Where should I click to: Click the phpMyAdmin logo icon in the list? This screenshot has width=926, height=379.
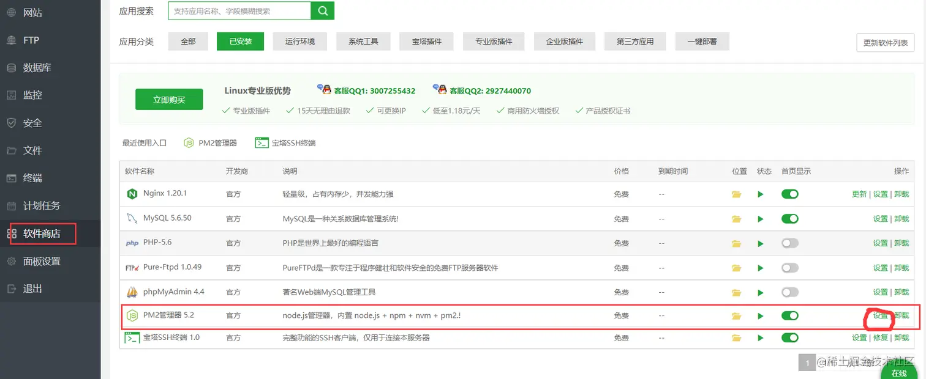pyautogui.click(x=132, y=292)
